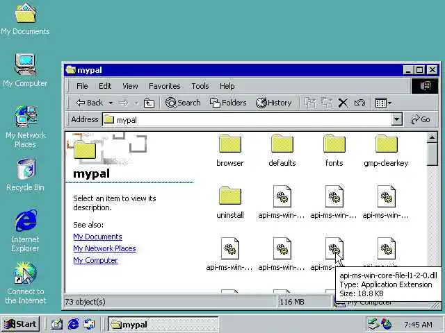Select the Recycle Bin desktop icon
This screenshot has width=445, height=333.
pos(25,175)
